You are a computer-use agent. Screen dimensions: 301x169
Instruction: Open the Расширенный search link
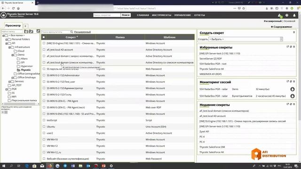pyautogui.click(x=82, y=32)
